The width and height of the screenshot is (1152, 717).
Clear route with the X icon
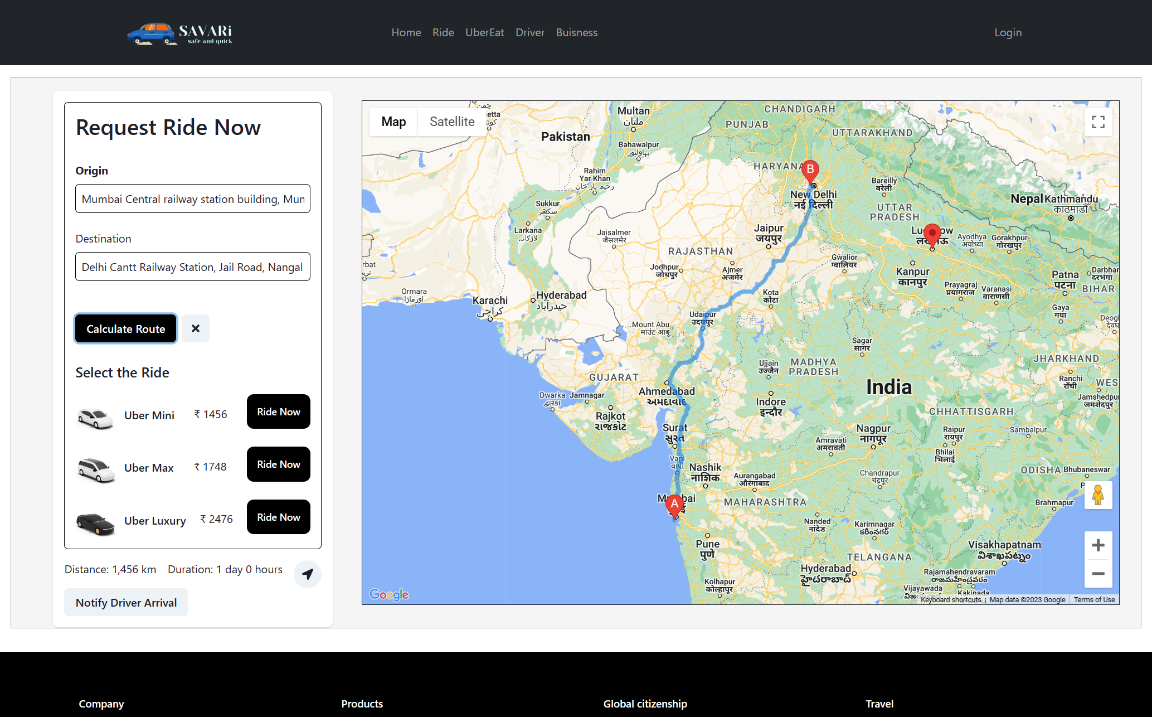(x=196, y=328)
